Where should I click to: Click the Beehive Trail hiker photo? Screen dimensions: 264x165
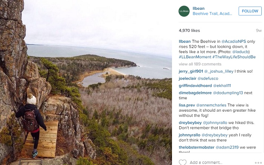point(86,82)
